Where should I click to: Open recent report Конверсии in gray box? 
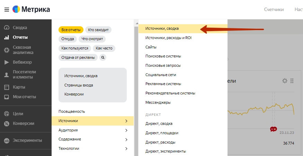click(x=74, y=94)
